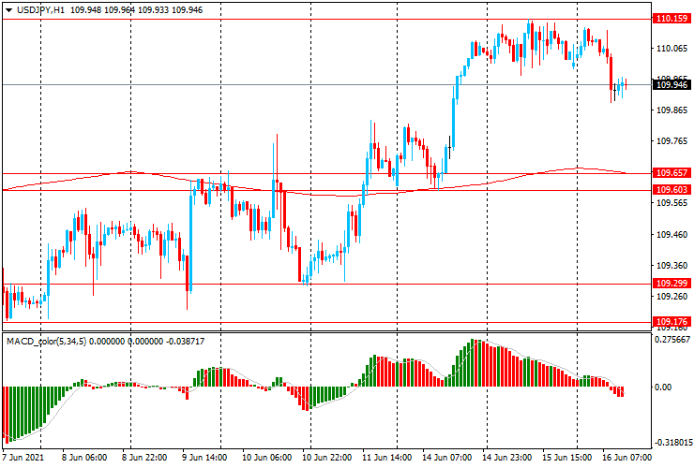The height and width of the screenshot is (468, 694).
Task: Click the 0.00 MACD zero level label
Action: tap(662, 388)
